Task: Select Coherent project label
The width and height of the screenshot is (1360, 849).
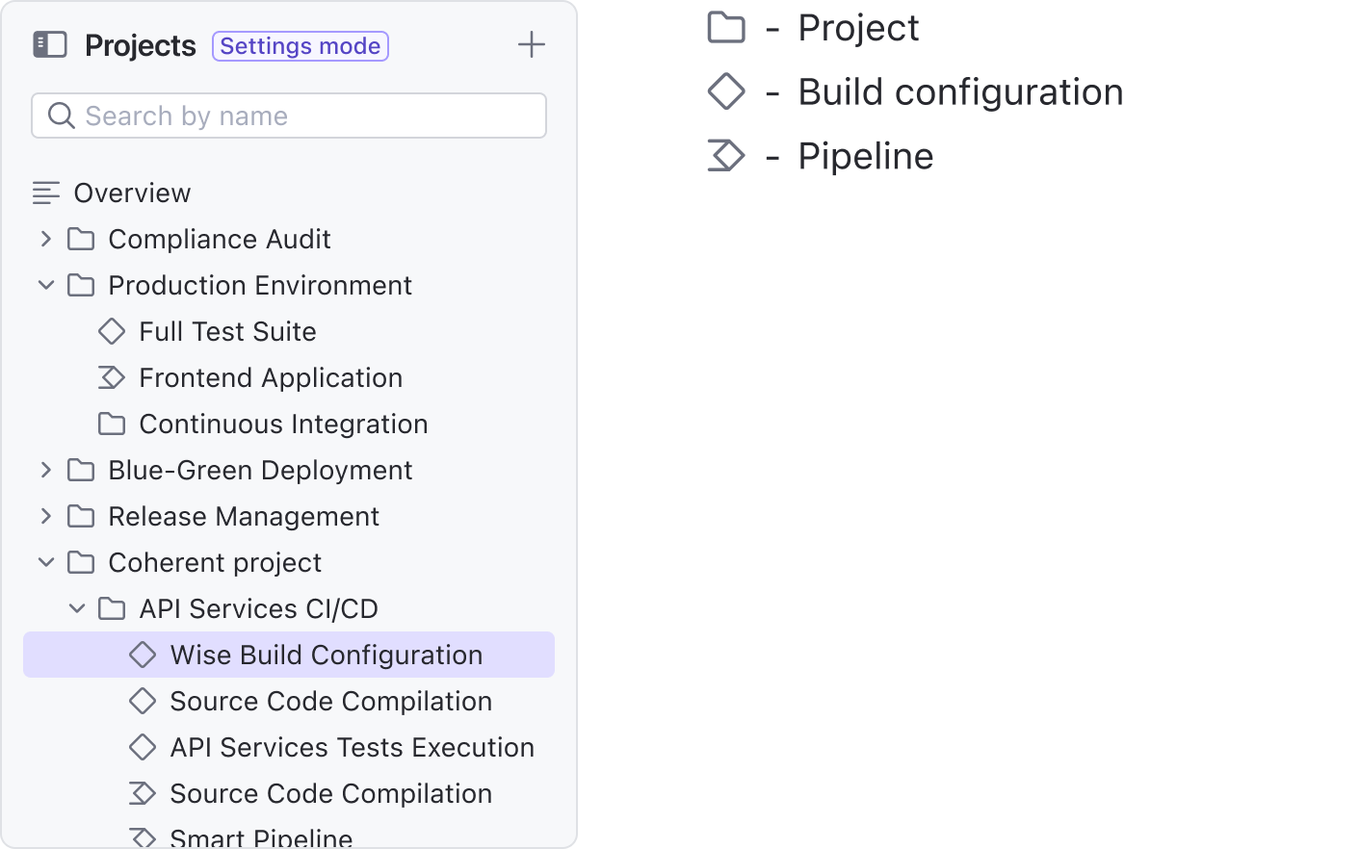Action: (x=215, y=562)
